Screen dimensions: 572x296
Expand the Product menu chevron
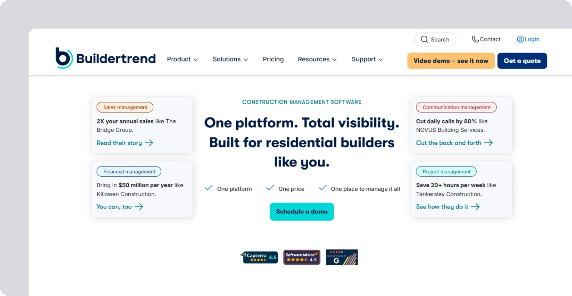[196, 60]
